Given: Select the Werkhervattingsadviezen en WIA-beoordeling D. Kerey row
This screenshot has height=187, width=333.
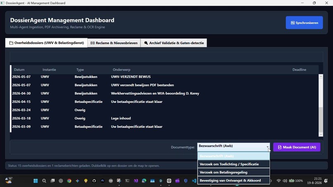Looking at the screenshot, I should tap(164, 93).
